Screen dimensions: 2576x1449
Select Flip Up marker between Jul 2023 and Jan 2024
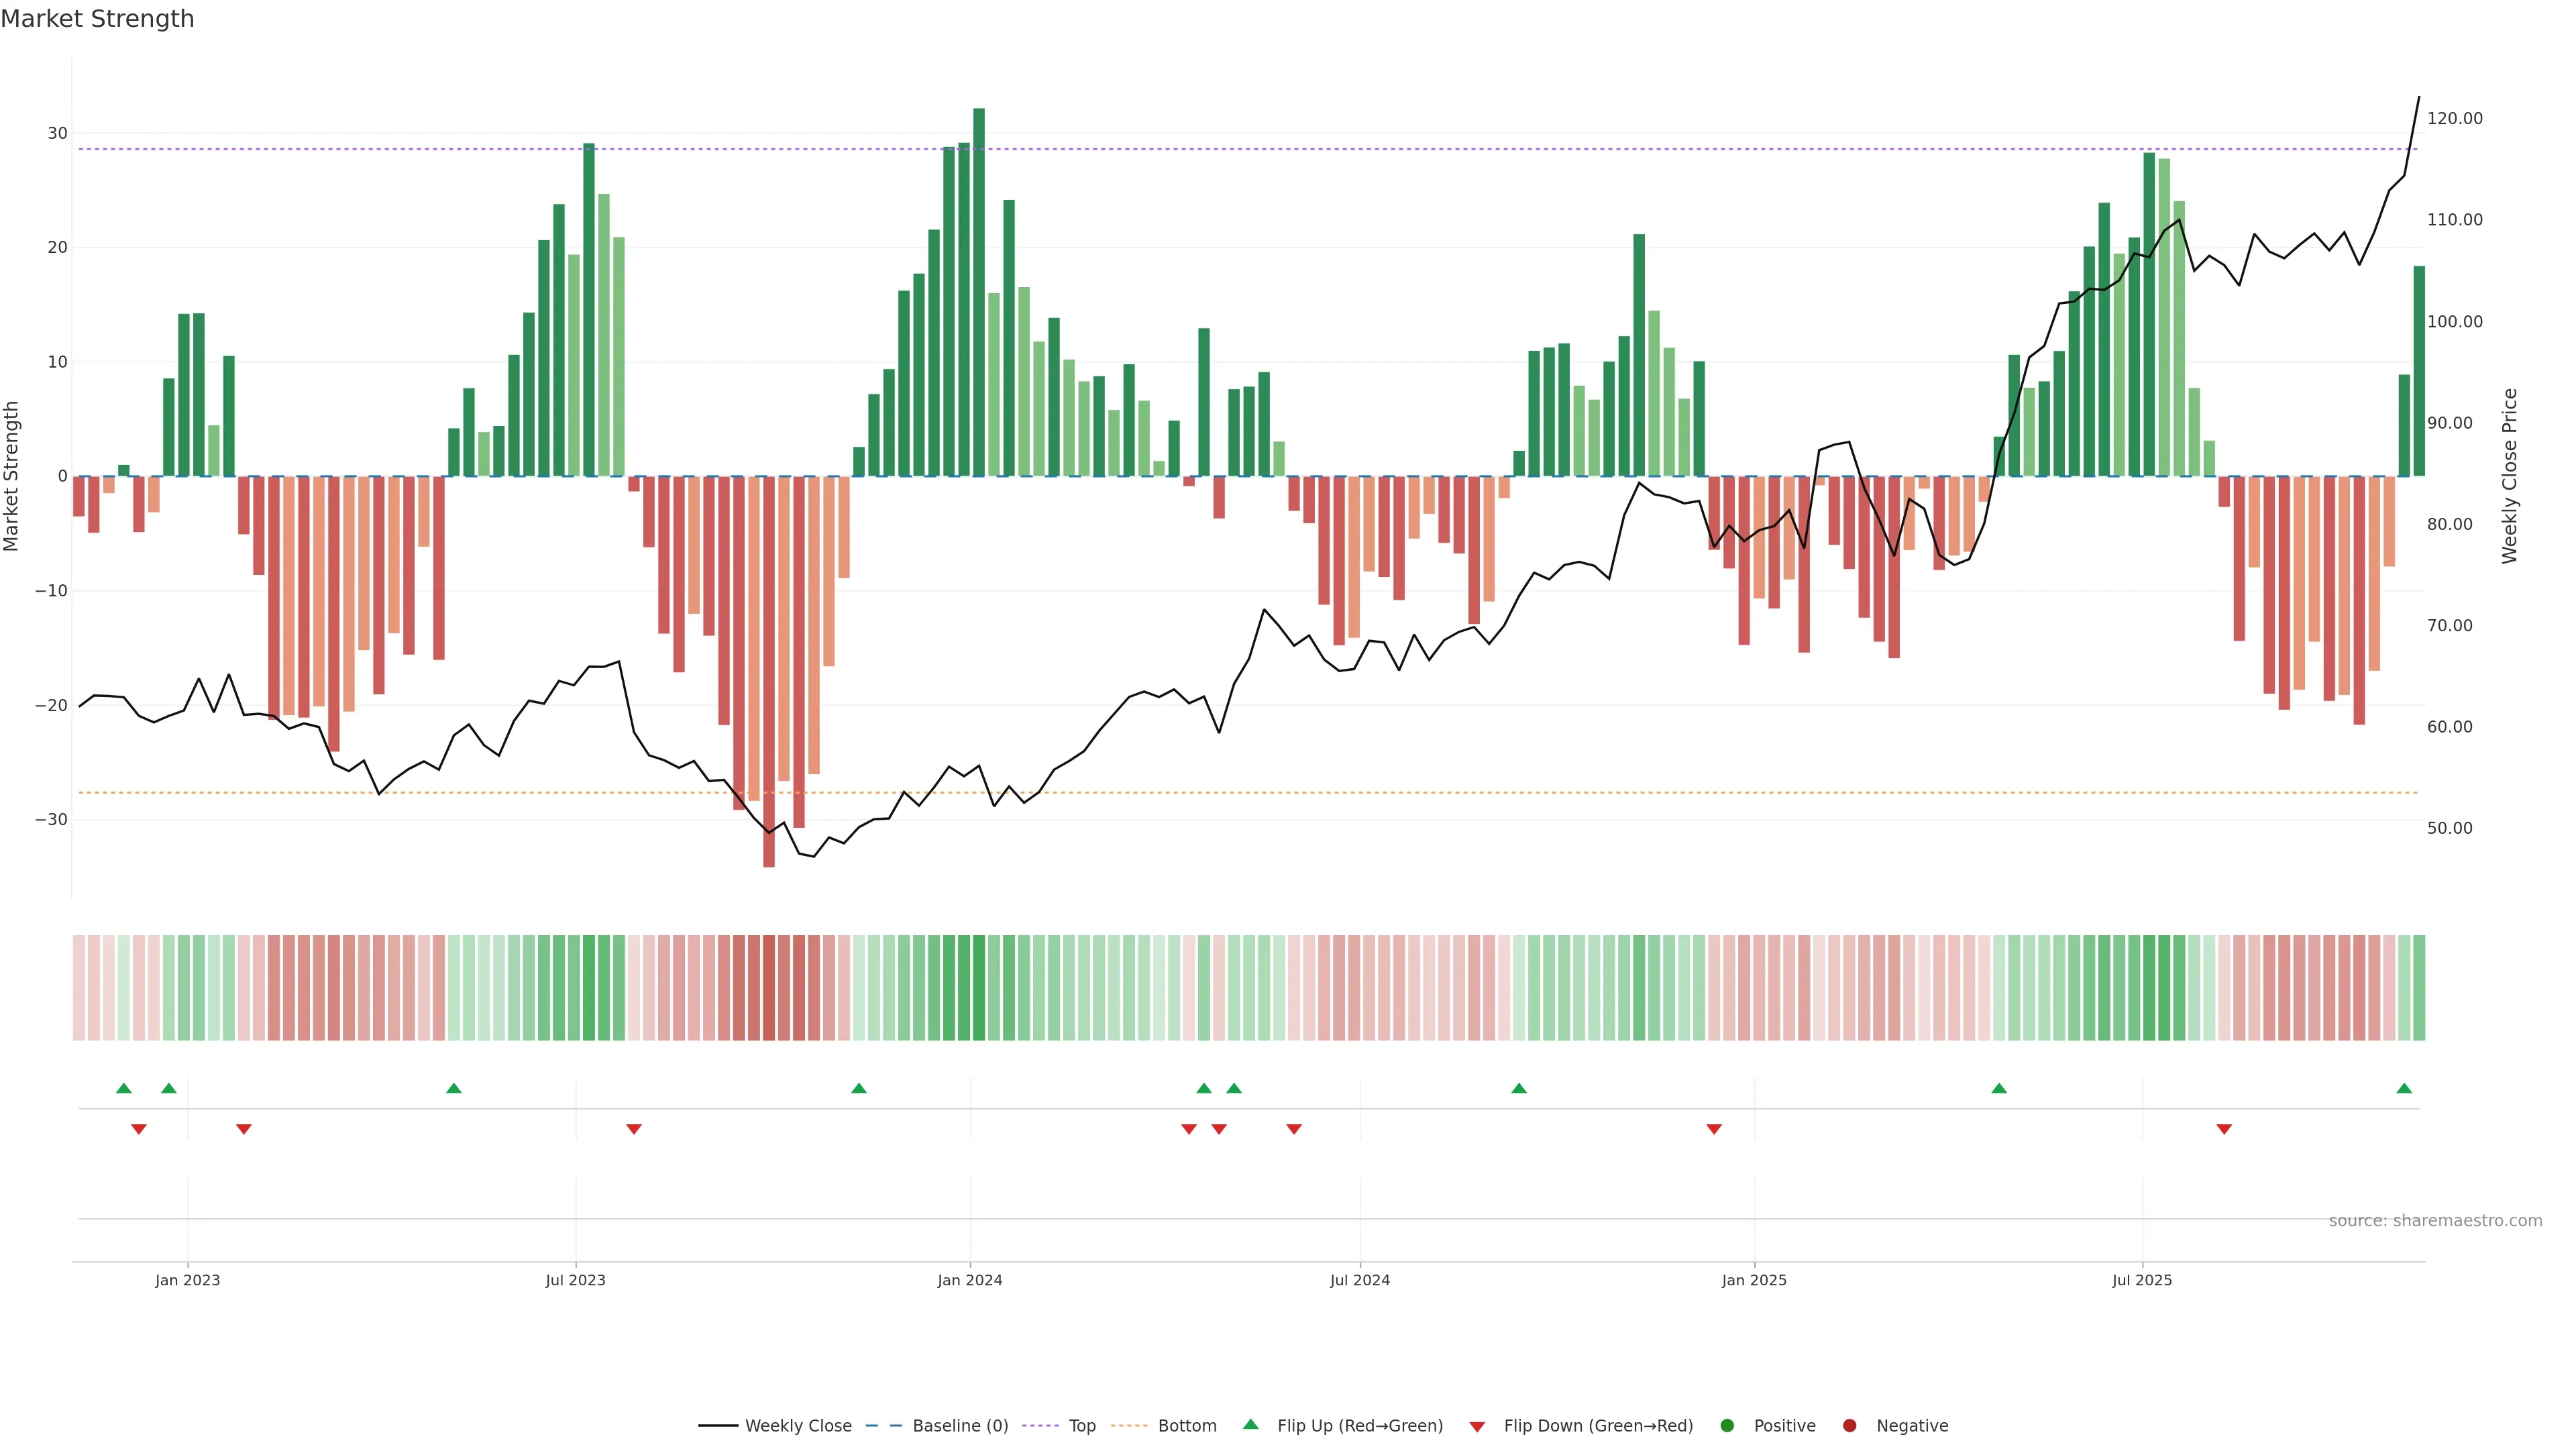coord(858,1088)
